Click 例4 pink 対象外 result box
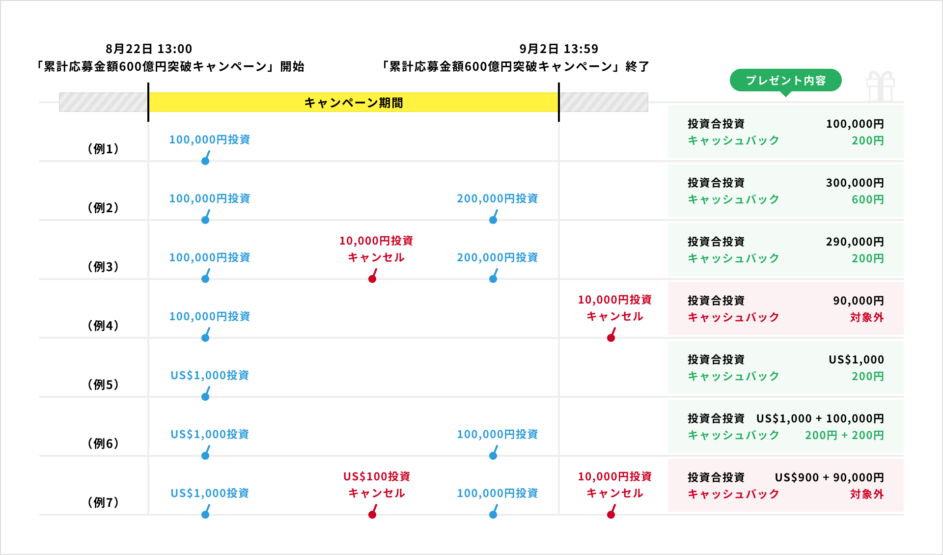 point(785,308)
